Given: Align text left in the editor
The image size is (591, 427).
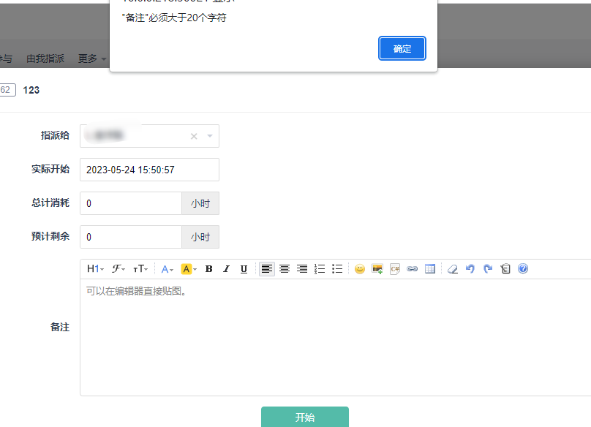Looking at the screenshot, I should [267, 269].
